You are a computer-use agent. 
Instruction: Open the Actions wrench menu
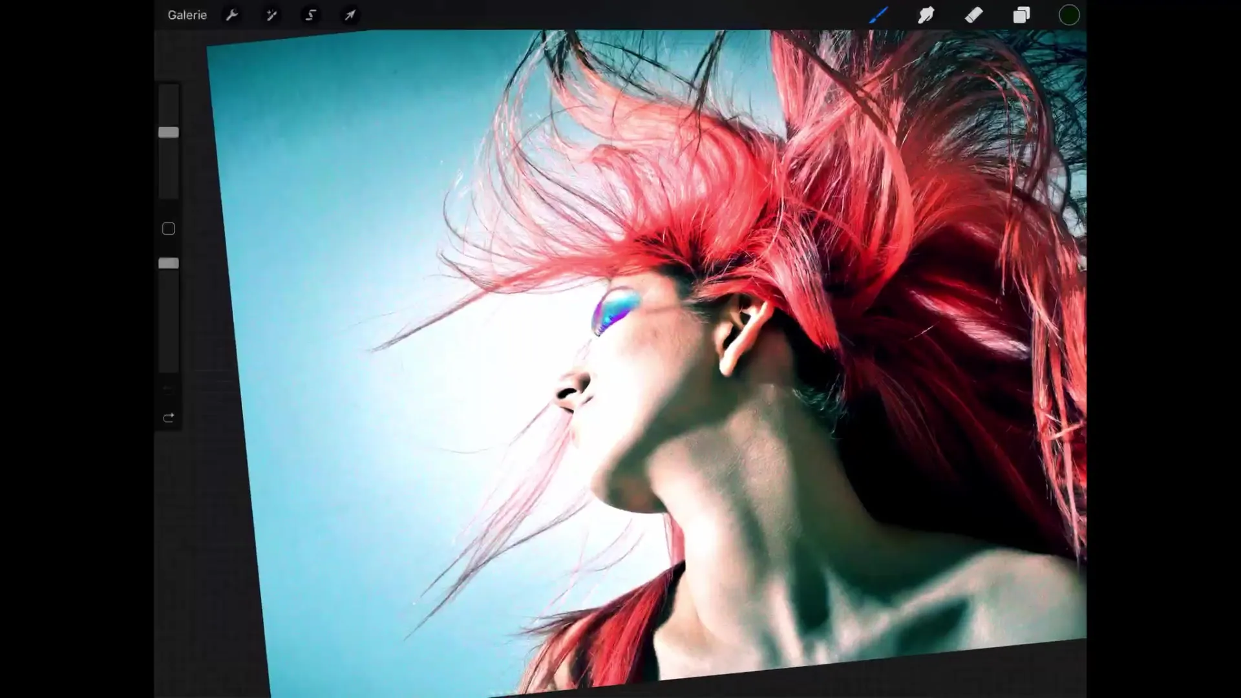point(232,15)
